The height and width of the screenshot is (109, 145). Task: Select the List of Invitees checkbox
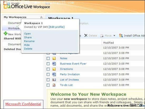pos(48,80)
